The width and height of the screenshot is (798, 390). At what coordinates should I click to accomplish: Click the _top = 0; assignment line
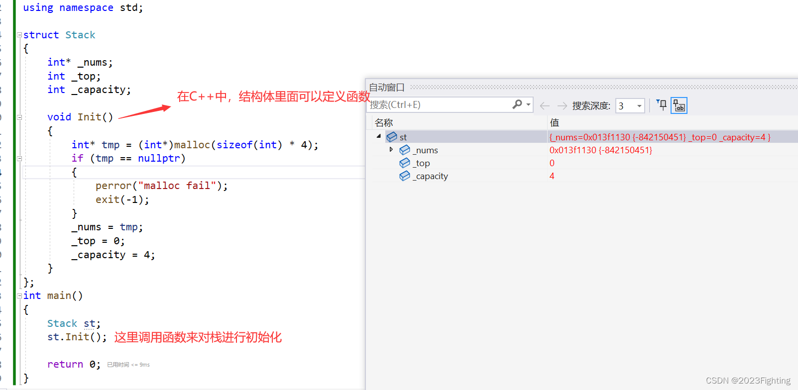pos(99,241)
